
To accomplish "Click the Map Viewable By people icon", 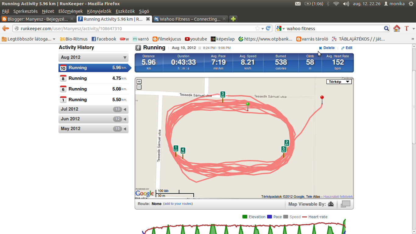I will click(331, 204).
